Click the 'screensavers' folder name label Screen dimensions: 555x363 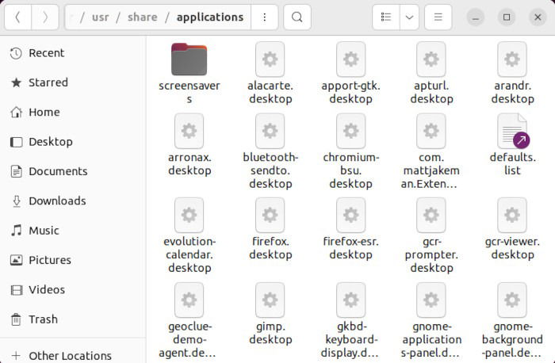coord(189,93)
